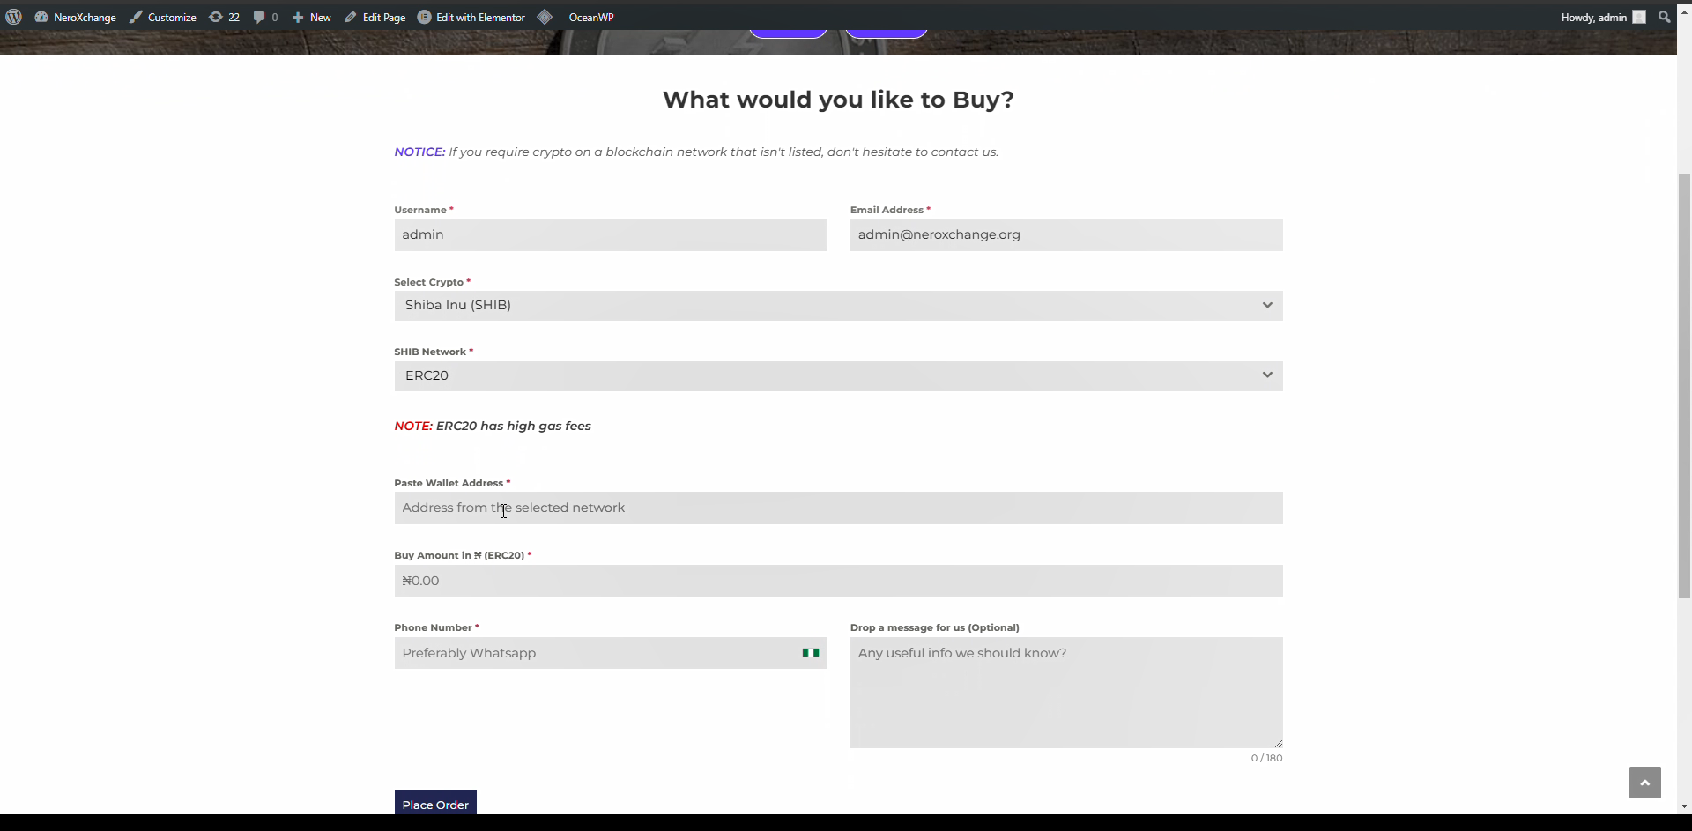Image resolution: width=1692 pixels, height=831 pixels.
Task: Focus the Username field
Action: (610, 234)
